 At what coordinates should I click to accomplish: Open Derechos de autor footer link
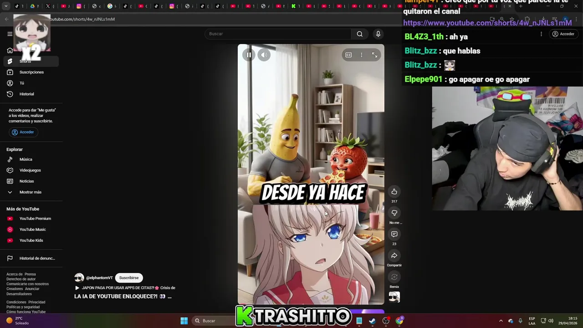pos(21,279)
